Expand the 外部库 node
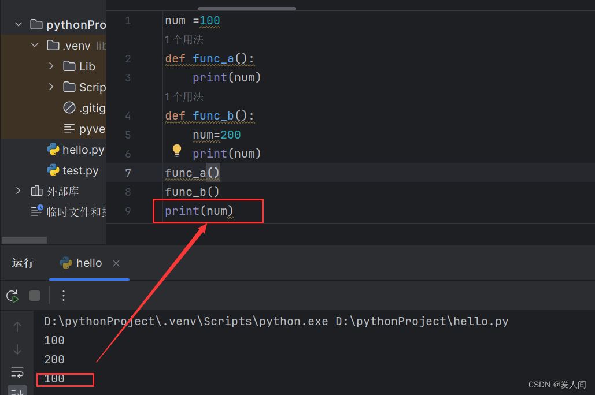Screen dimensions: 595x395 click(x=19, y=191)
